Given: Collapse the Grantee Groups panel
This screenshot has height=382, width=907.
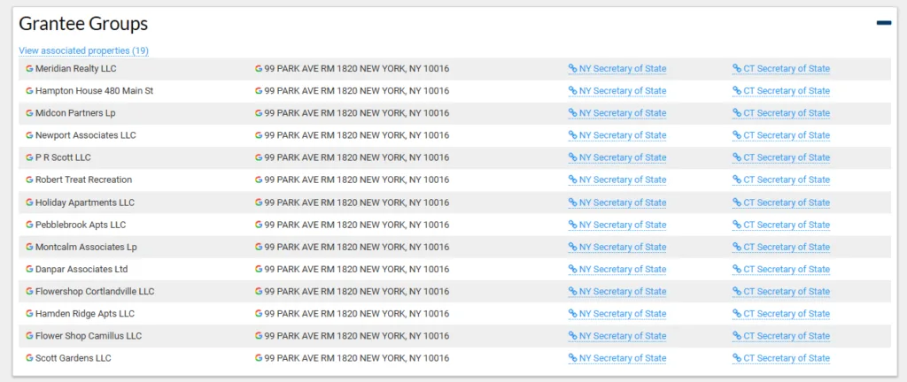Looking at the screenshot, I should tap(883, 23).
